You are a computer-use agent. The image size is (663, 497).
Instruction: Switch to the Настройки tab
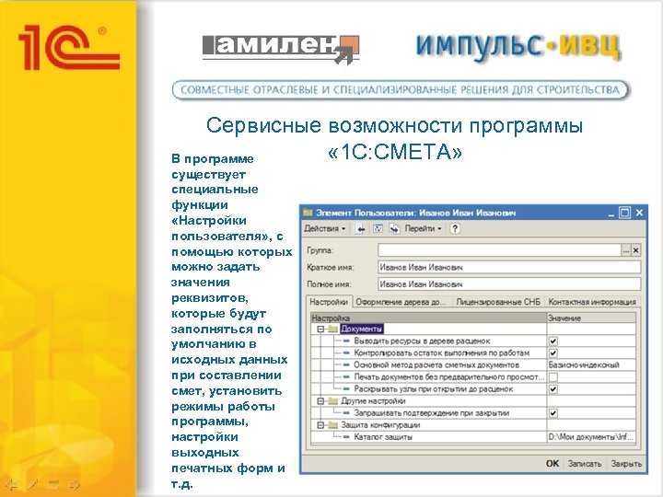[329, 302]
